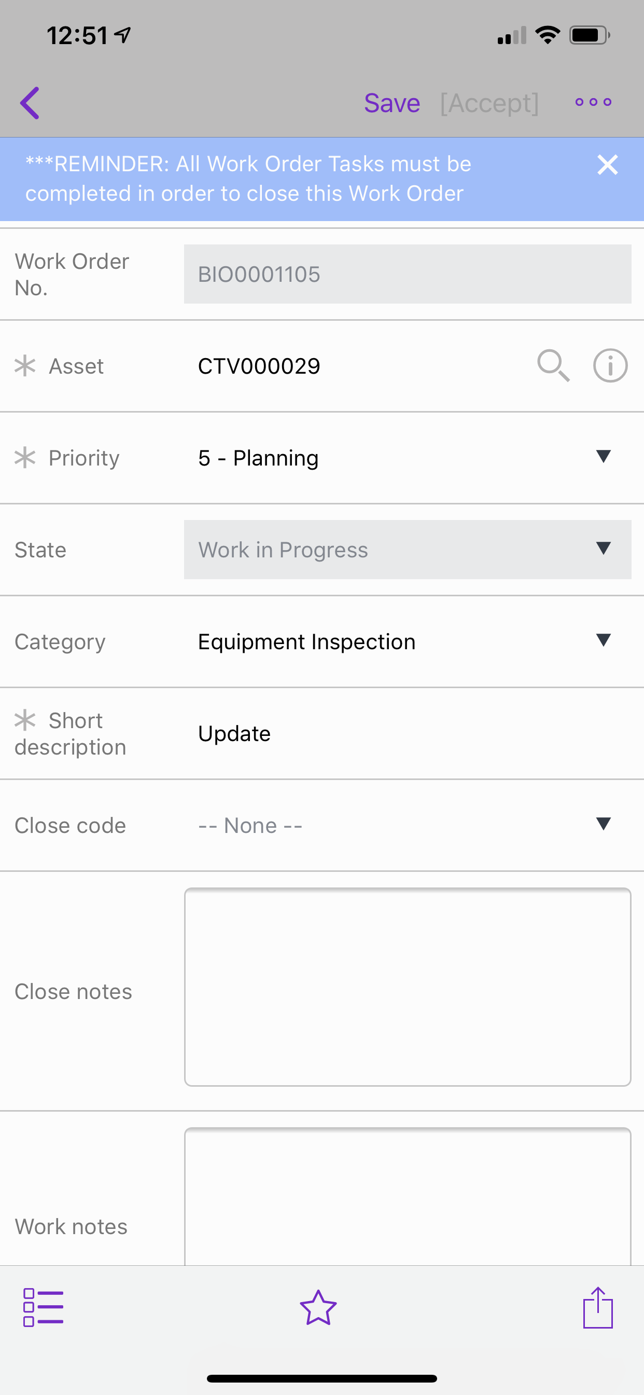The width and height of the screenshot is (644, 1395).
Task: Tap the purple back arrow
Action: 30,103
